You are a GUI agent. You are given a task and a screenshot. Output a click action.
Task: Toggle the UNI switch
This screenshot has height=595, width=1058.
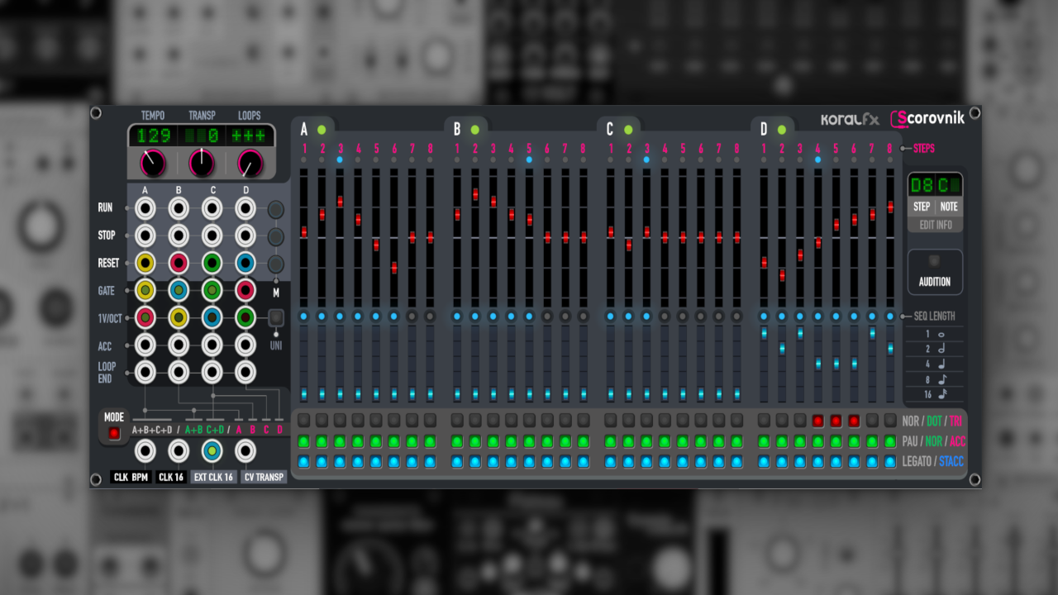[276, 317]
